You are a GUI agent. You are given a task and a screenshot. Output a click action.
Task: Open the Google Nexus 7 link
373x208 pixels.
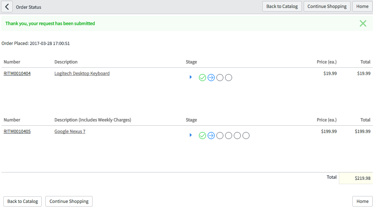click(70, 132)
